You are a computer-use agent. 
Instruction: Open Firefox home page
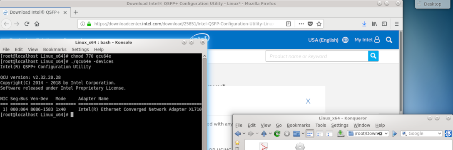[37, 24]
